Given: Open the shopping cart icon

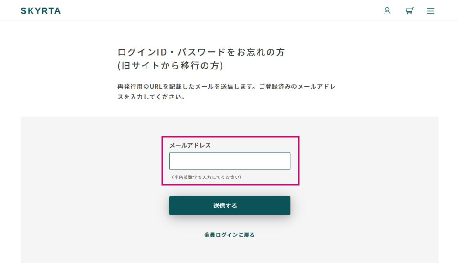Looking at the screenshot, I should [x=409, y=10].
